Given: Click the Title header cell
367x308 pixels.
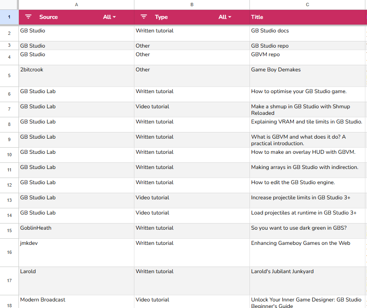Looking at the screenshot, I should [x=307, y=17].
